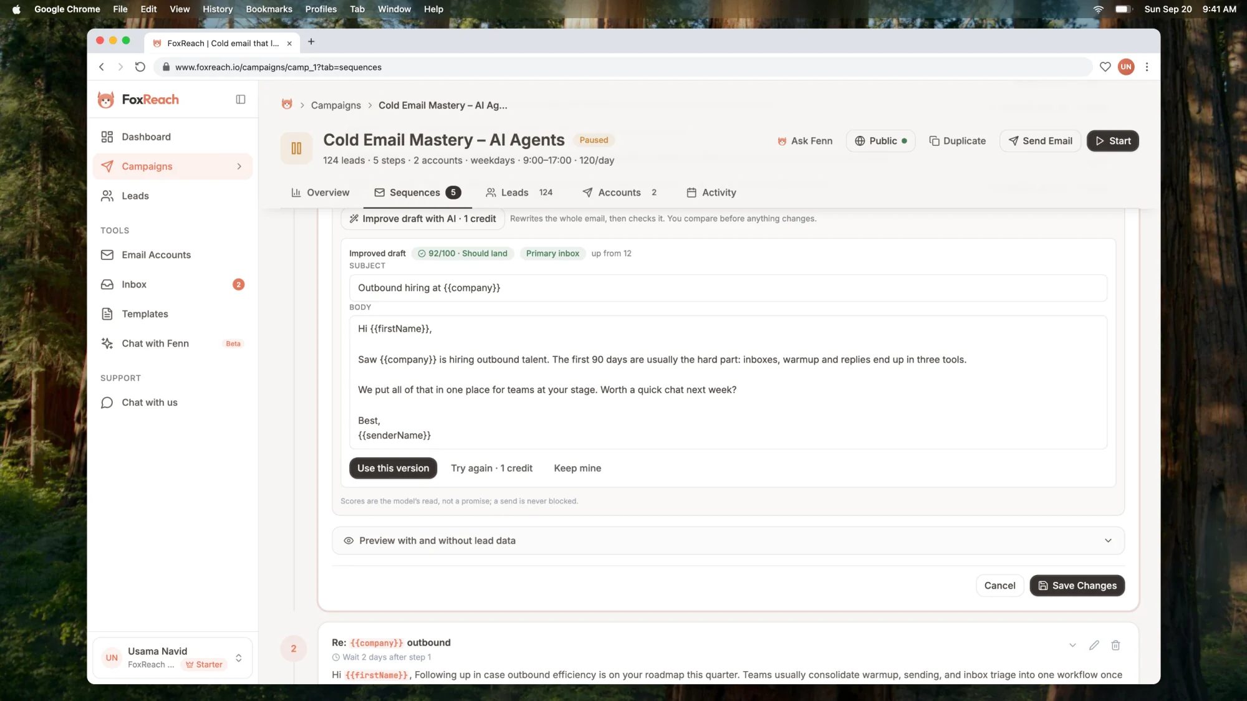Viewport: 1247px width, 701px height.
Task: Open Email Accounts tool
Action: tap(172, 255)
